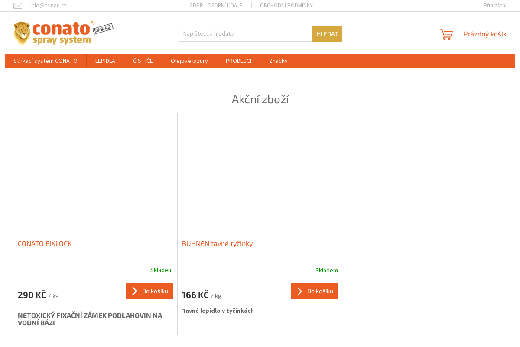Open Stříkací systém CONATO menu
The height and width of the screenshot is (347, 520).
(x=45, y=61)
